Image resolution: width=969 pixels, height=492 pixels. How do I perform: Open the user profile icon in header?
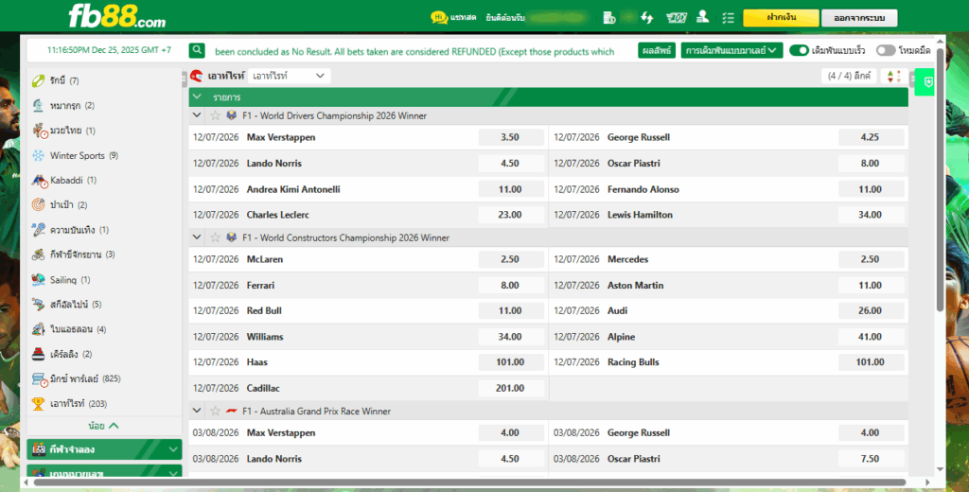click(703, 17)
